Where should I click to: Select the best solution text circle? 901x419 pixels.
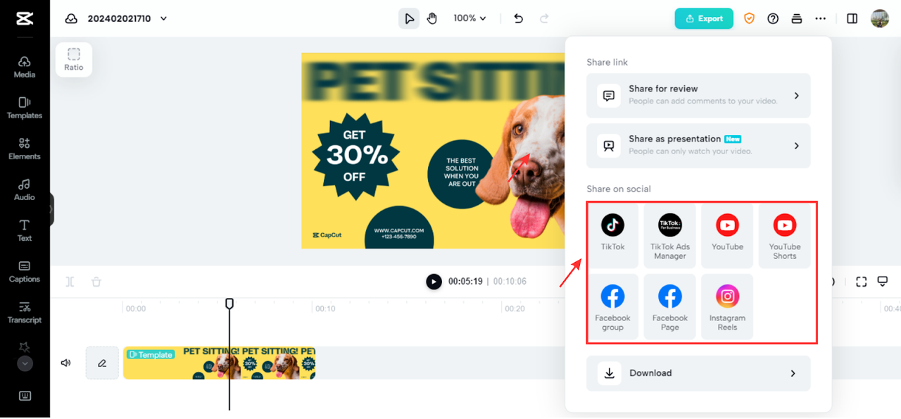tap(462, 173)
